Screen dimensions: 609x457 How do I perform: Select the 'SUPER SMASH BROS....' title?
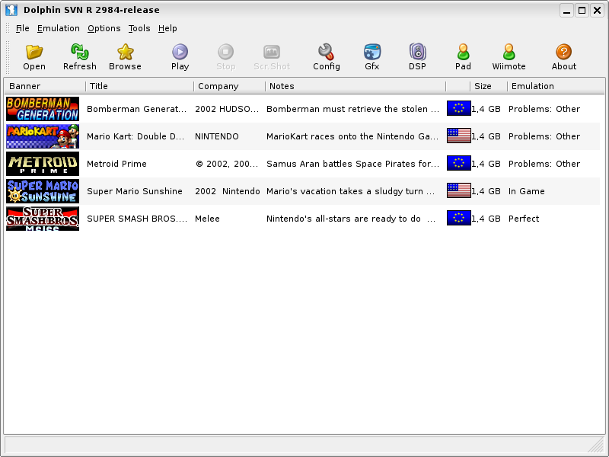tap(137, 219)
